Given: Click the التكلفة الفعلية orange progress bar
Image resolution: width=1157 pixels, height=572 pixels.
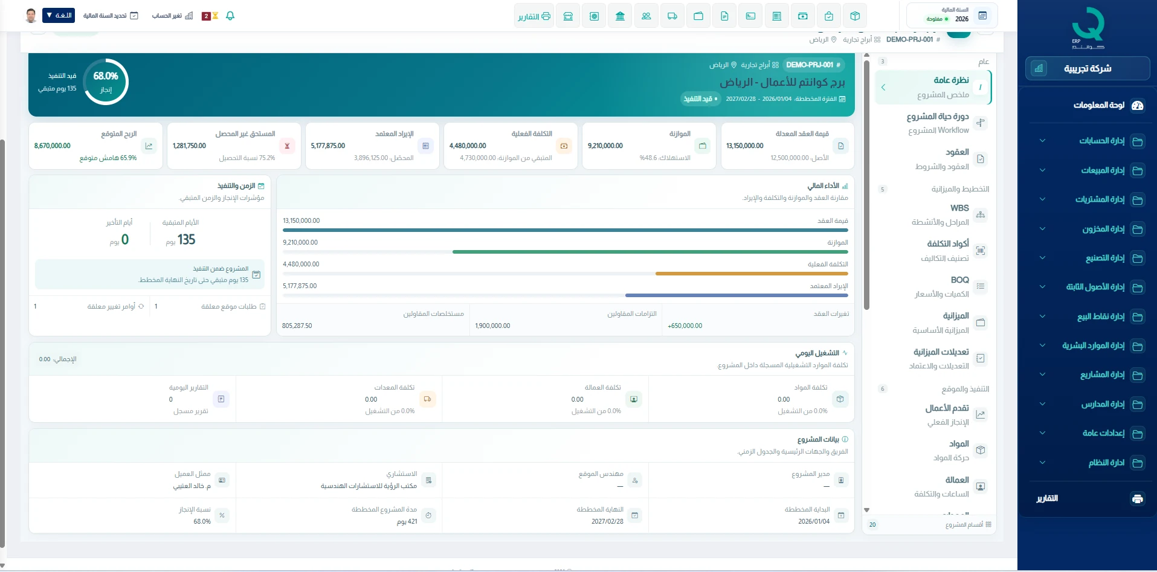Looking at the screenshot, I should pyautogui.click(x=752, y=274).
